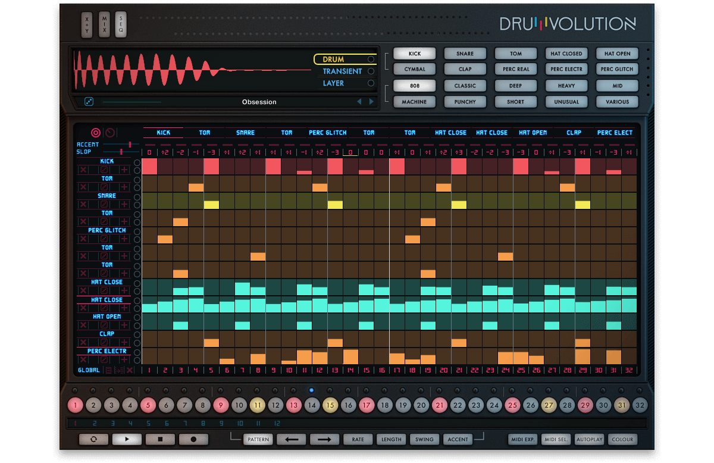This screenshot has height=463, width=714.
Task: Click the MIDI EXP. button
Action: [522, 440]
